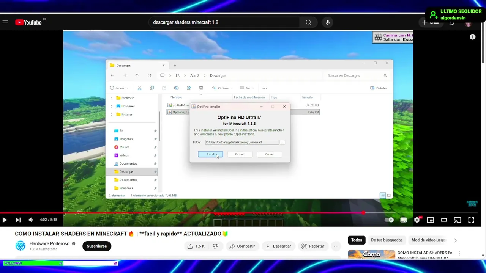Share the video with Compartir
Viewport: 486px width, 273px height.
click(x=242, y=246)
